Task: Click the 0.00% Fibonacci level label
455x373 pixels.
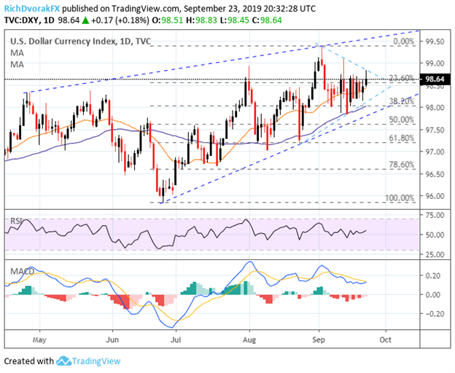Action: (x=404, y=42)
